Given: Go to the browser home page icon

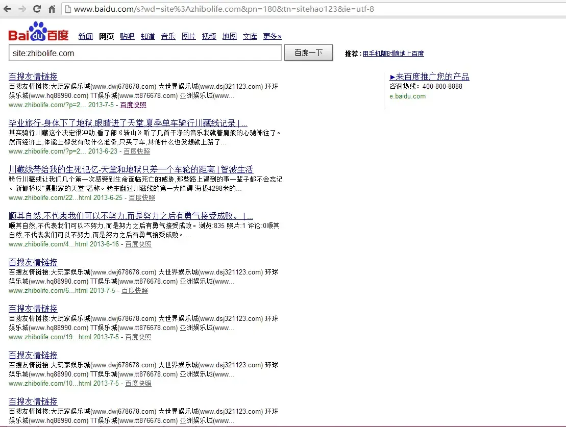Looking at the screenshot, I should pos(52,9).
